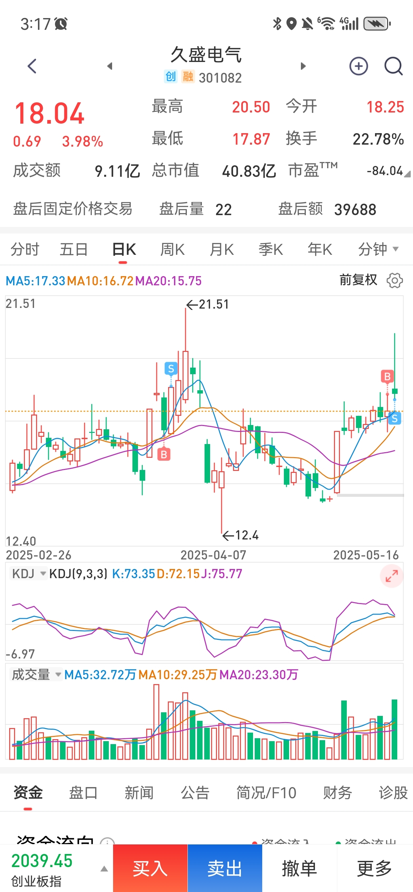The image size is (413, 892).
Task: Tap the red 买入 buy button
Action: coord(150,868)
